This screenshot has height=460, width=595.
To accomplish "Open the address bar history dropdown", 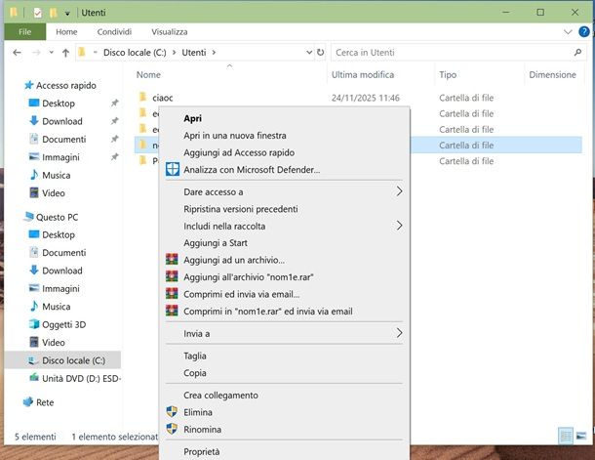I will tap(309, 53).
